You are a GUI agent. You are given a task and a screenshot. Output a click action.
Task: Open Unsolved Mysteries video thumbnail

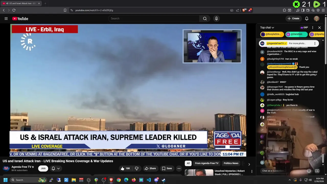pyautogui.click(x=199, y=173)
